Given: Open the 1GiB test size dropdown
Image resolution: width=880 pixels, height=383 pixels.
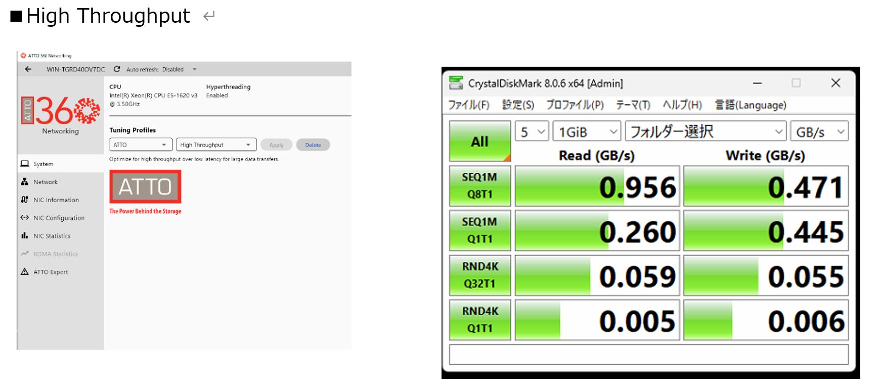Looking at the screenshot, I should coord(587,131).
